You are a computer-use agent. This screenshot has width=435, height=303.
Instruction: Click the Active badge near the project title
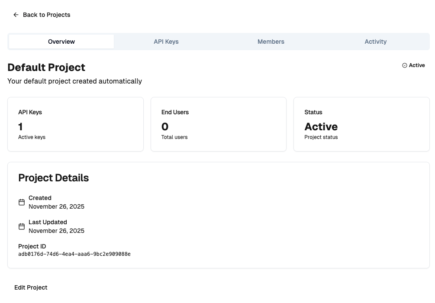click(x=412, y=65)
